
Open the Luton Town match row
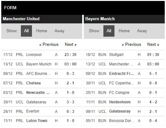pos(42,121)
